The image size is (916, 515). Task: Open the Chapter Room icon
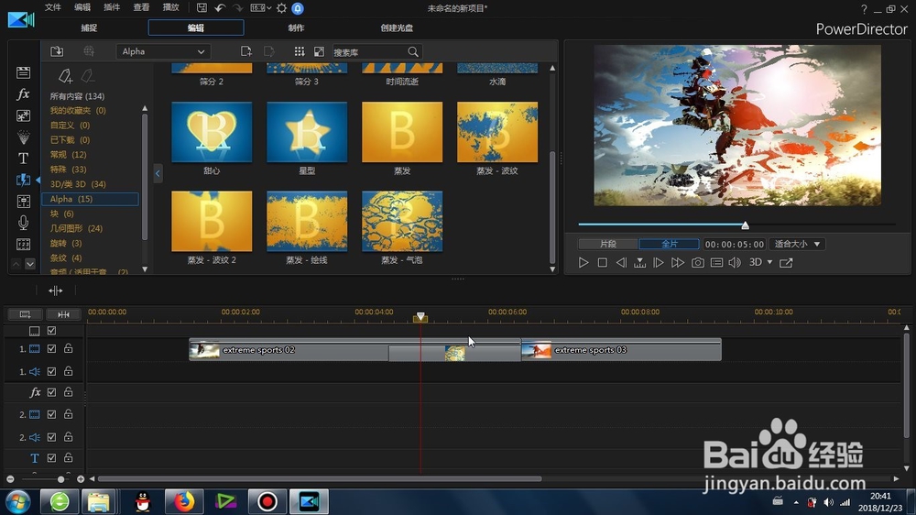coord(24,245)
